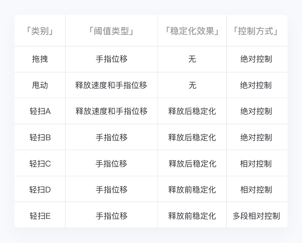Viewport: 302px width, 243px height.
Task: Click 手指位移 in the 拖拽 row
Action: [x=111, y=59]
